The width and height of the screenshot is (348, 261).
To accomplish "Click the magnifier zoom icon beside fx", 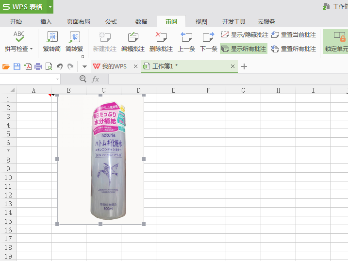I will pos(83,79).
